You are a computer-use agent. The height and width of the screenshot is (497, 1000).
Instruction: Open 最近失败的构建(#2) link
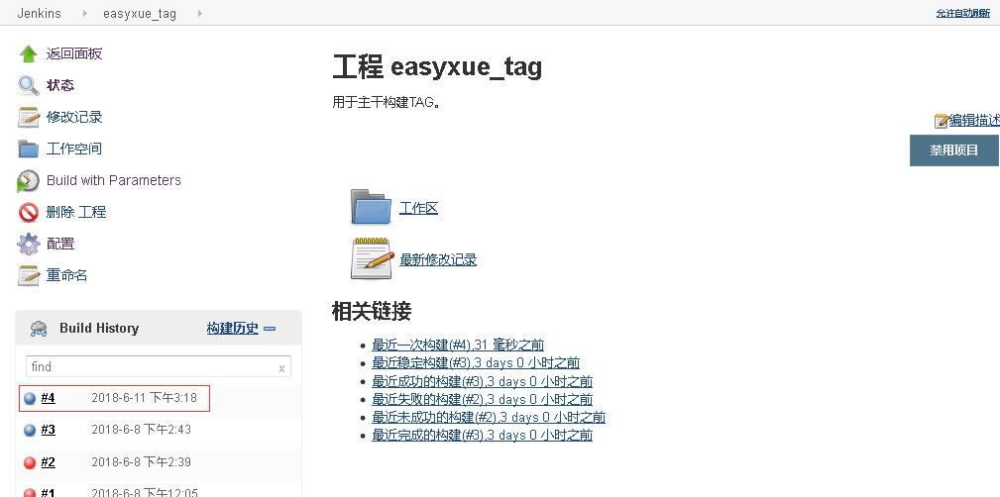click(482, 399)
